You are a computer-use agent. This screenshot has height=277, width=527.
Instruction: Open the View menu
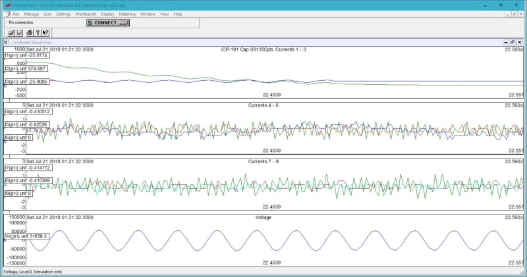tap(164, 14)
